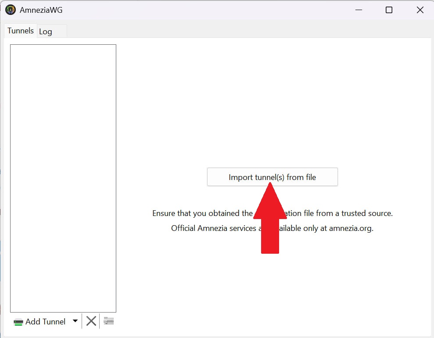Viewport: 434px width, 338px height.
Task: Click the Add Tunnel button
Action: (x=39, y=322)
